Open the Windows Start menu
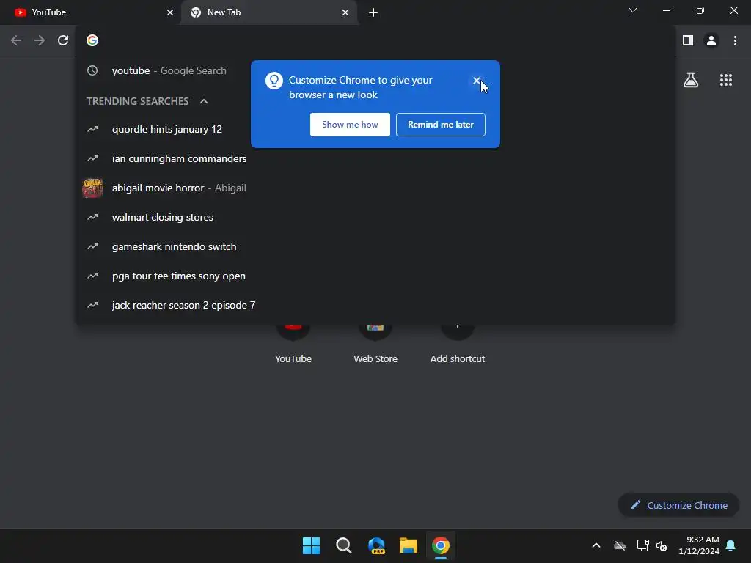Image resolution: width=751 pixels, height=563 pixels. pos(311,545)
